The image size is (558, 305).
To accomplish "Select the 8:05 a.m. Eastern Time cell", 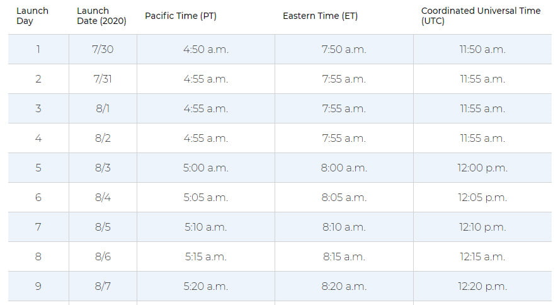I will pos(343,197).
